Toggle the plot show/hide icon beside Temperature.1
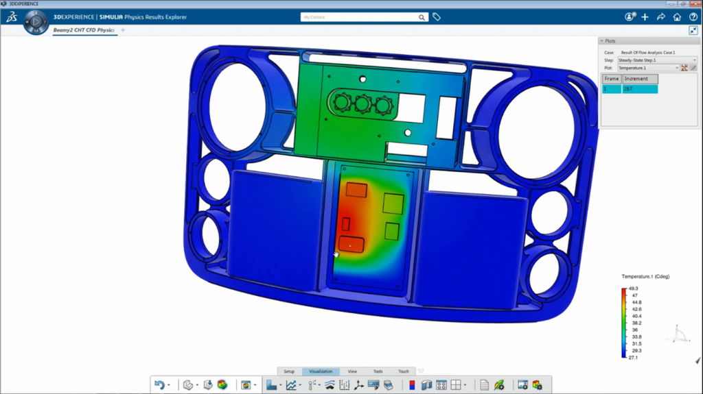 684,68
